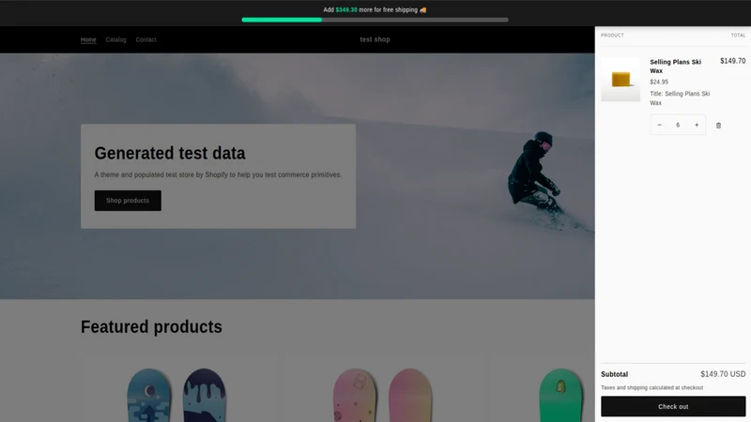This screenshot has width=751, height=422.
Task: Click the free shipping progress bar
Action: pyautogui.click(x=375, y=20)
